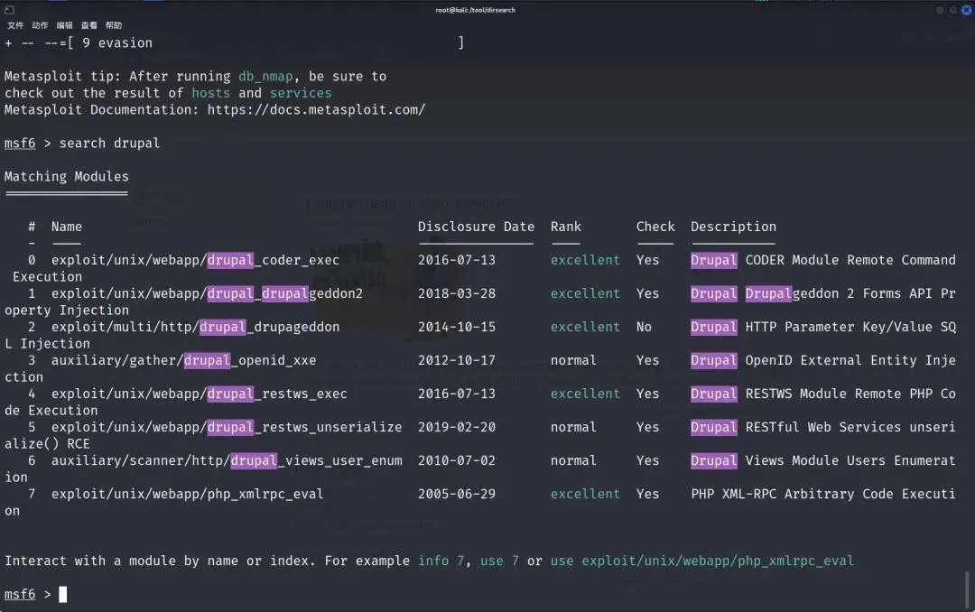Click module name exploit/unix/webapp/drupal_coder_exec
The image size is (975, 612).
pos(195,260)
